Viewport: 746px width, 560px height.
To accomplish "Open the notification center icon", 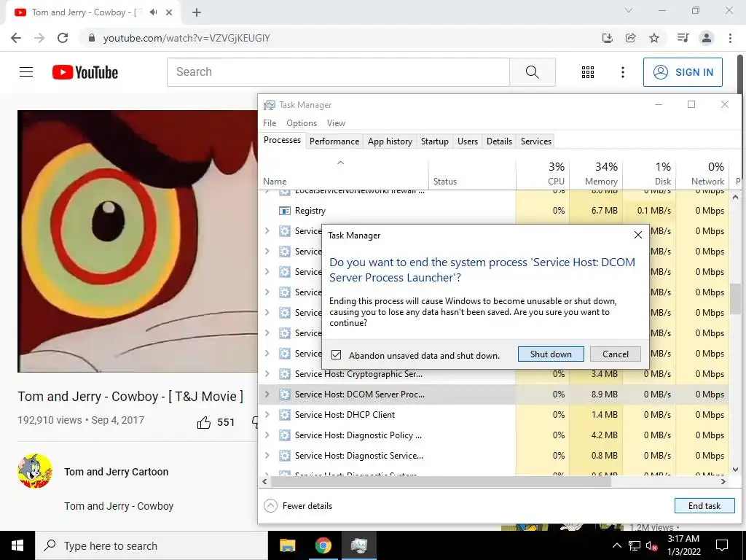I will point(722,545).
